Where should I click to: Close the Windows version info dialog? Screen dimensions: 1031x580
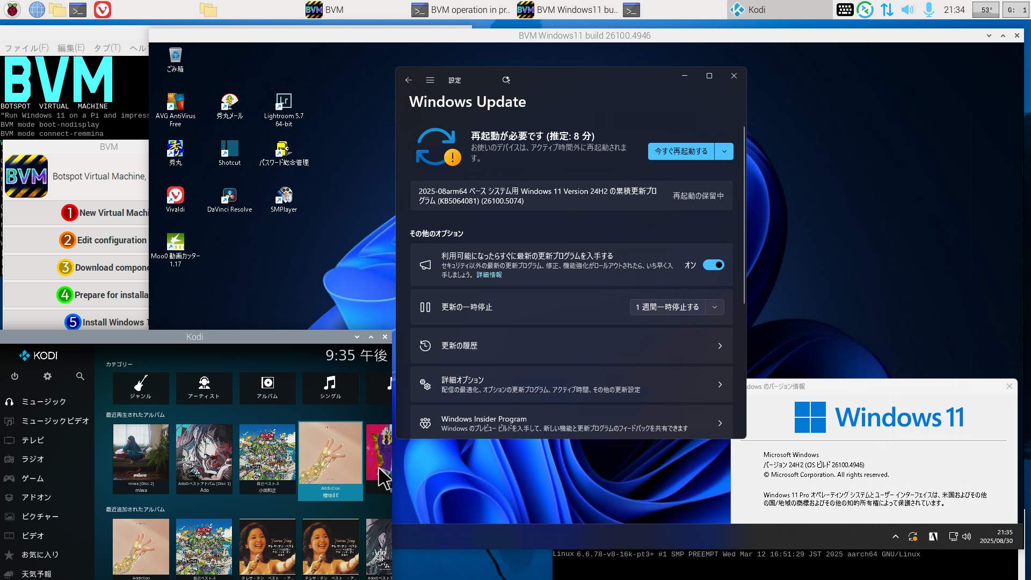pos(1010,386)
